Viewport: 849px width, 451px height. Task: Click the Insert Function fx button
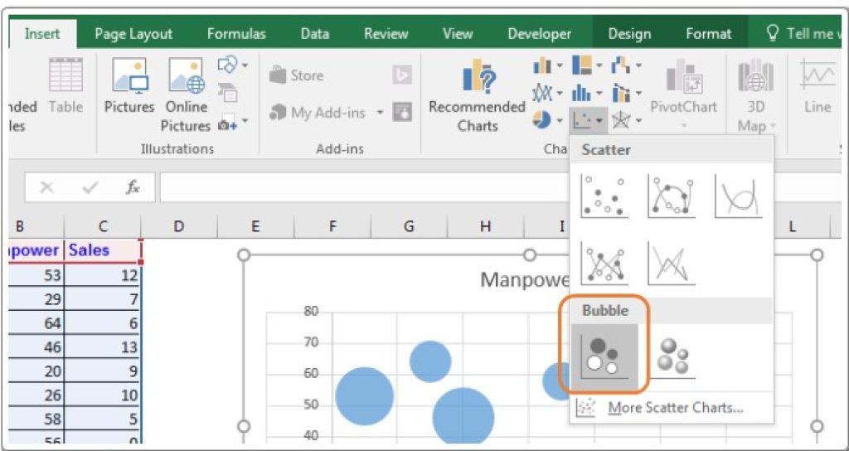click(132, 187)
